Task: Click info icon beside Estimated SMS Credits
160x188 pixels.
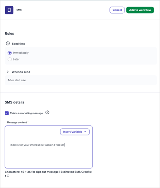Action: pyautogui.click(x=8, y=176)
